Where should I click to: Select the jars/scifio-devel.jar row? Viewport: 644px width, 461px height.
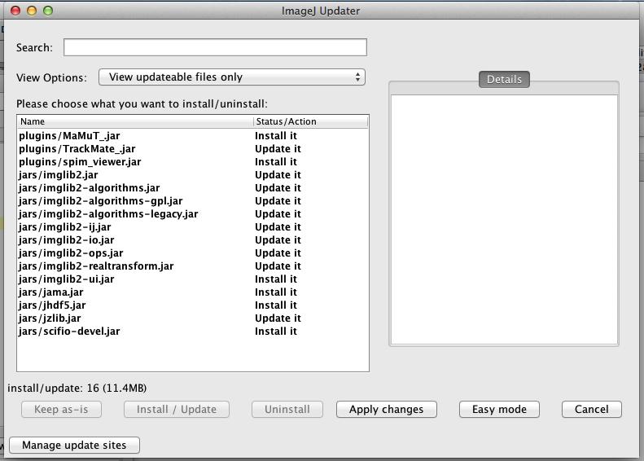pos(193,331)
